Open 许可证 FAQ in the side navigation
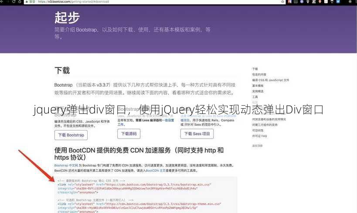 (x=259, y=136)
